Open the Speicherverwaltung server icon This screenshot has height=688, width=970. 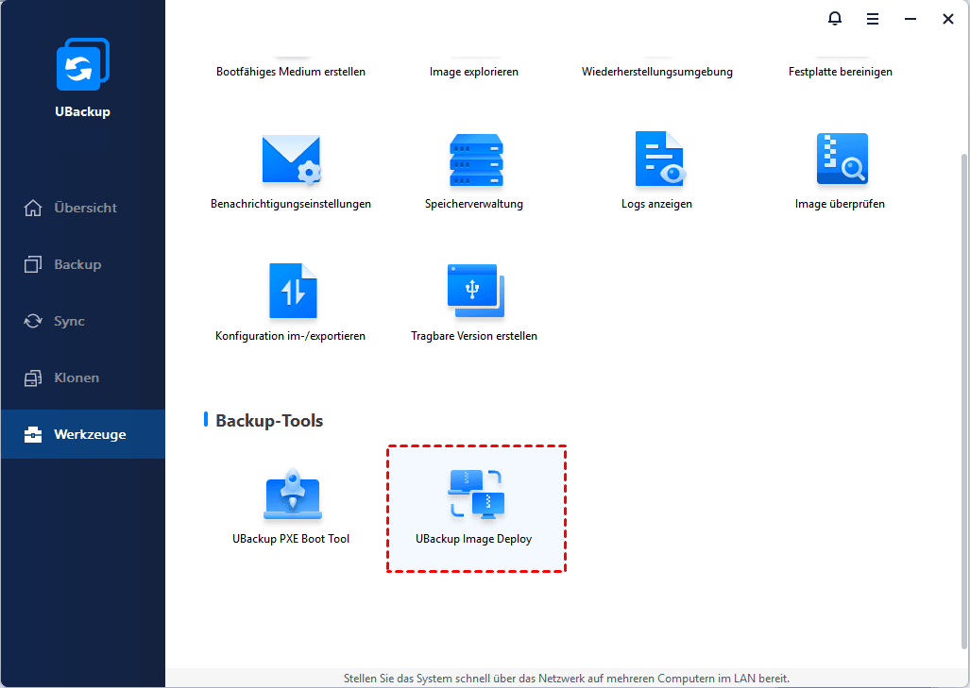(x=475, y=160)
